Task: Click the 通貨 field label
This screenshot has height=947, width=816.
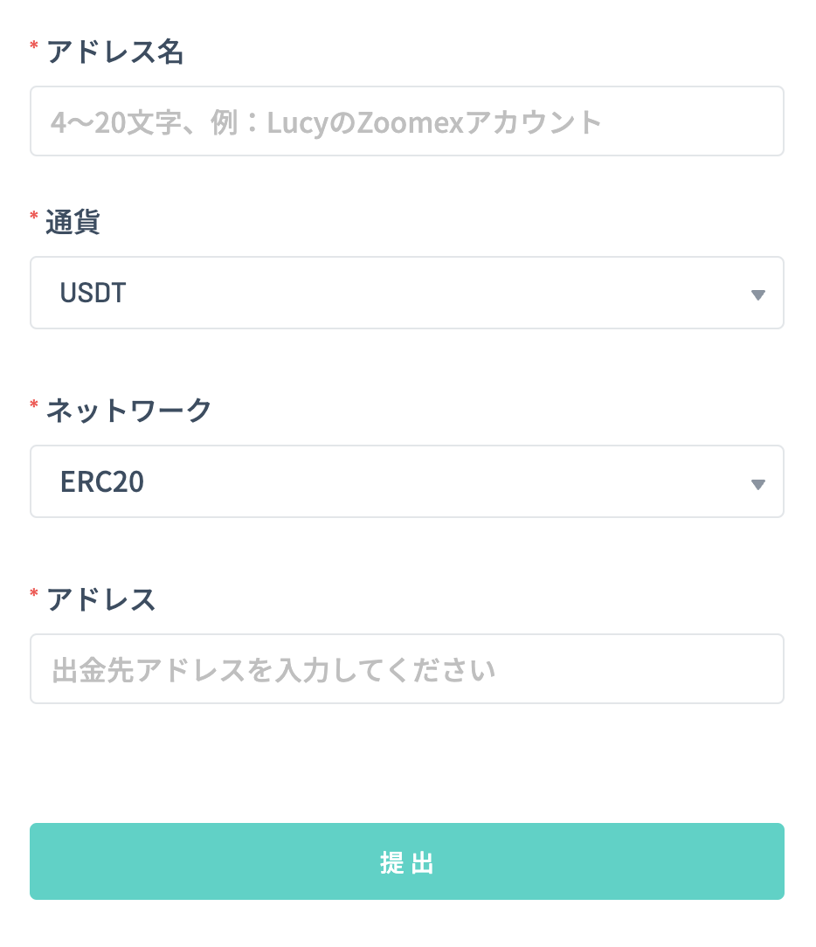Action: tap(73, 222)
